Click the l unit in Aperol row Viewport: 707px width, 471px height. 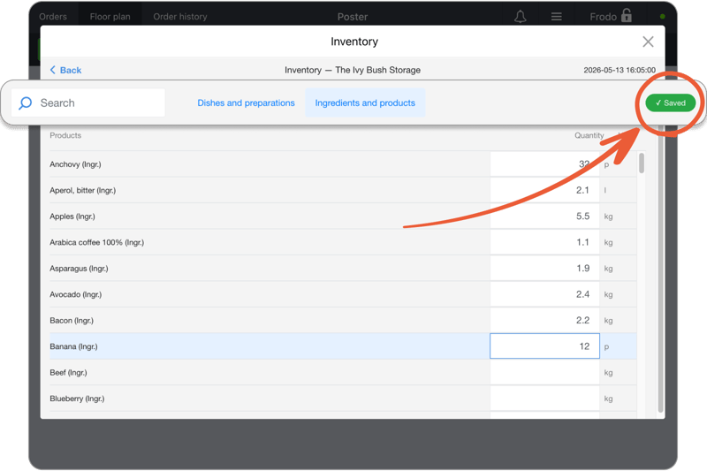[605, 190]
